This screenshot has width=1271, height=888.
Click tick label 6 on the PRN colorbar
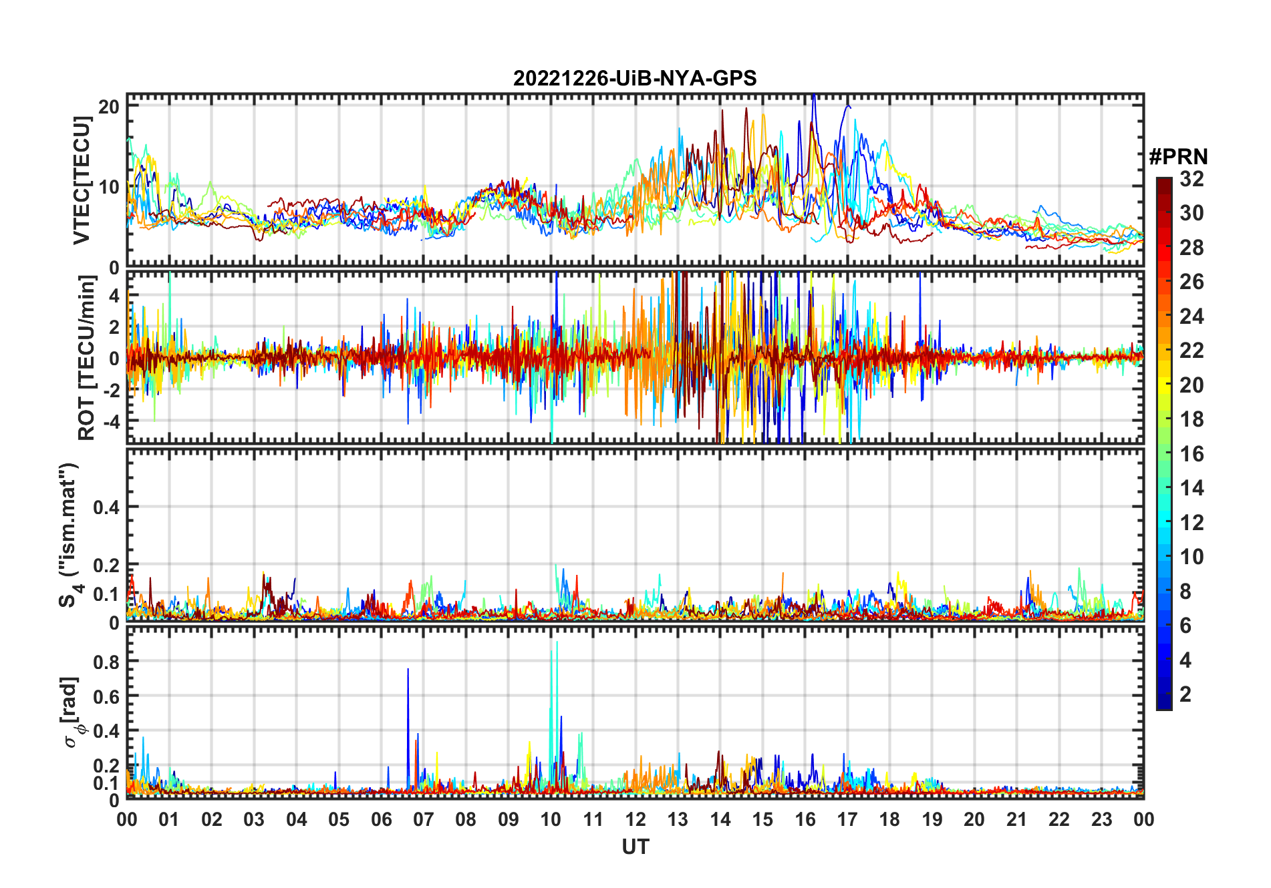click(x=1185, y=626)
